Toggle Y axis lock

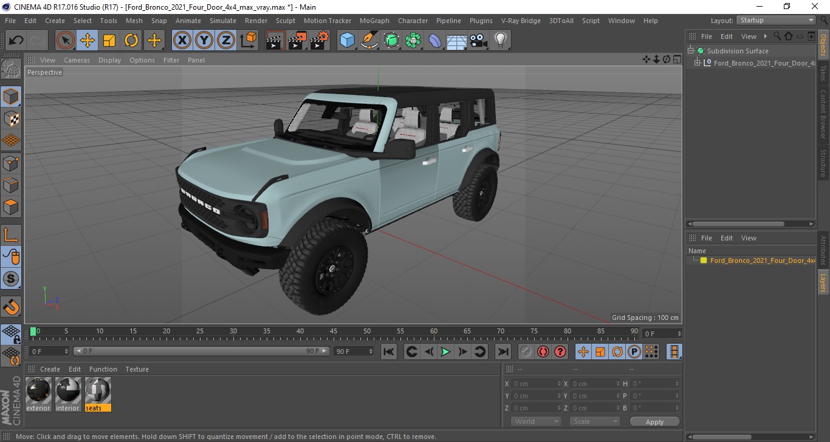click(204, 41)
